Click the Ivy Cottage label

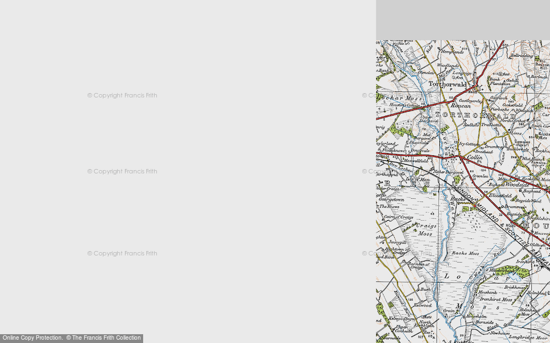pos(469,144)
